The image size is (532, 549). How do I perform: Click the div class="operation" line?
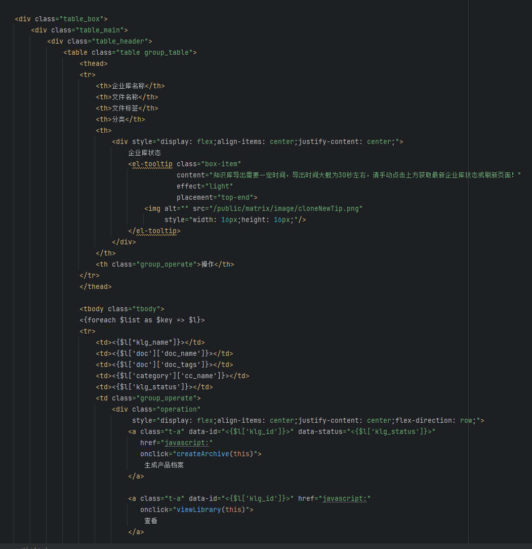click(156, 409)
